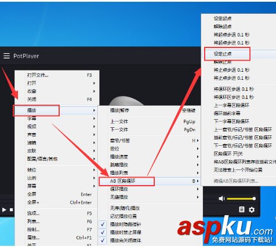This screenshot has height=247, width=276.
Task: Select 上一文件 PgUp entry
Action: (x=150, y=121)
